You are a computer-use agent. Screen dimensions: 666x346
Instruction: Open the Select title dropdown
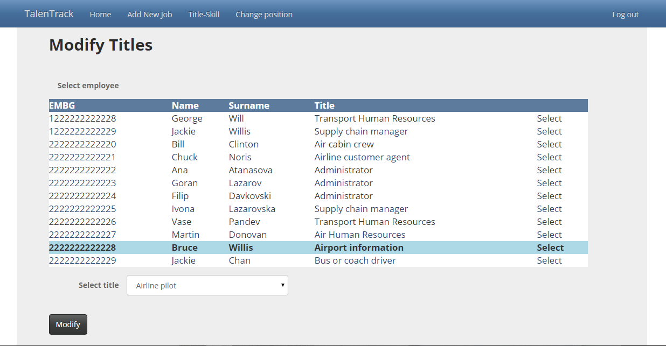(207, 286)
